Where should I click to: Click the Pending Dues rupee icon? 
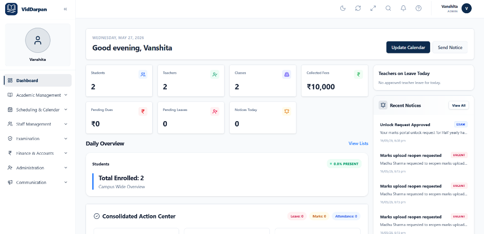[x=143, y=111]
